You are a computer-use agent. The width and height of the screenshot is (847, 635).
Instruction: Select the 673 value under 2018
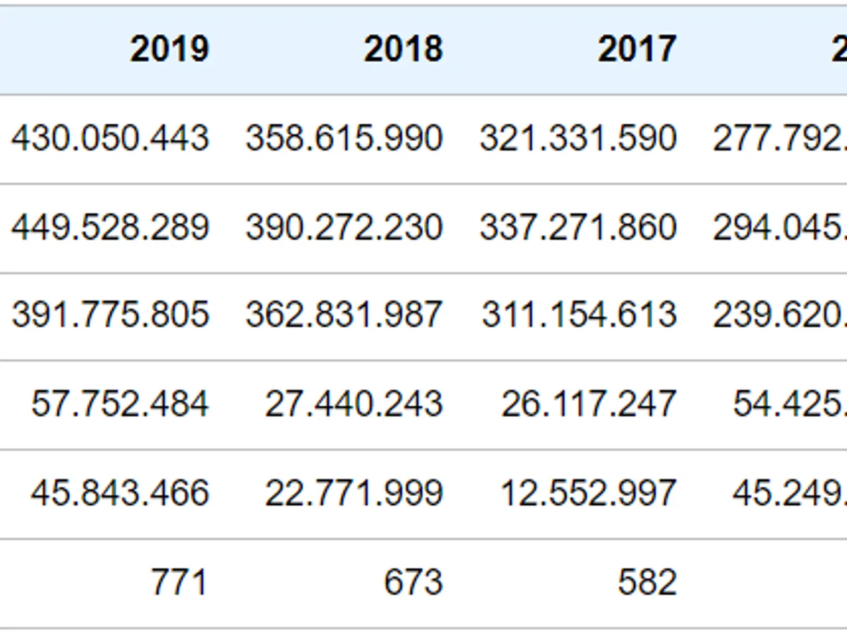[x=413, y=583]
